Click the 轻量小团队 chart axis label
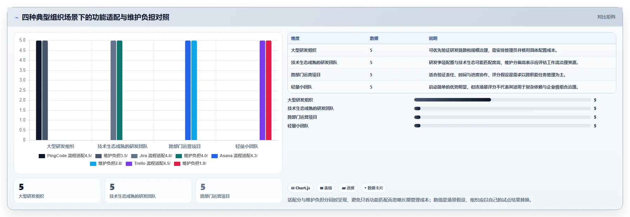Screen dimensions: 630x217 pyautogui.click(x=247, y=146)
